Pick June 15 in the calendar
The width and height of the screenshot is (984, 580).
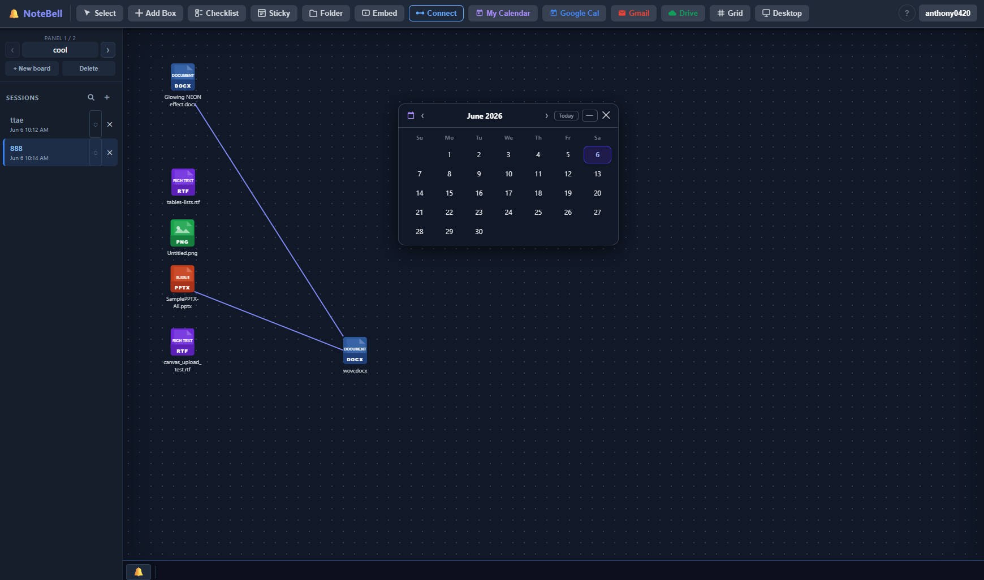[x=449, y=193]
